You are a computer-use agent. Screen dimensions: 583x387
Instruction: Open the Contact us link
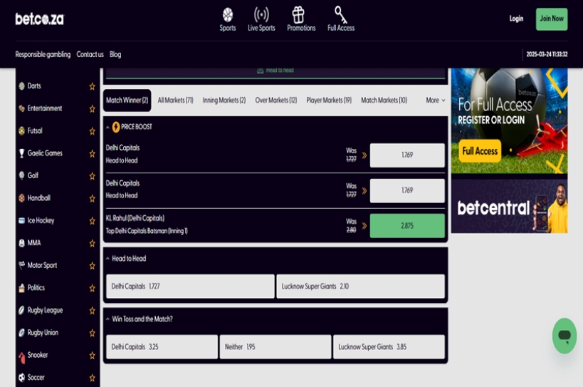pos(90,54)
